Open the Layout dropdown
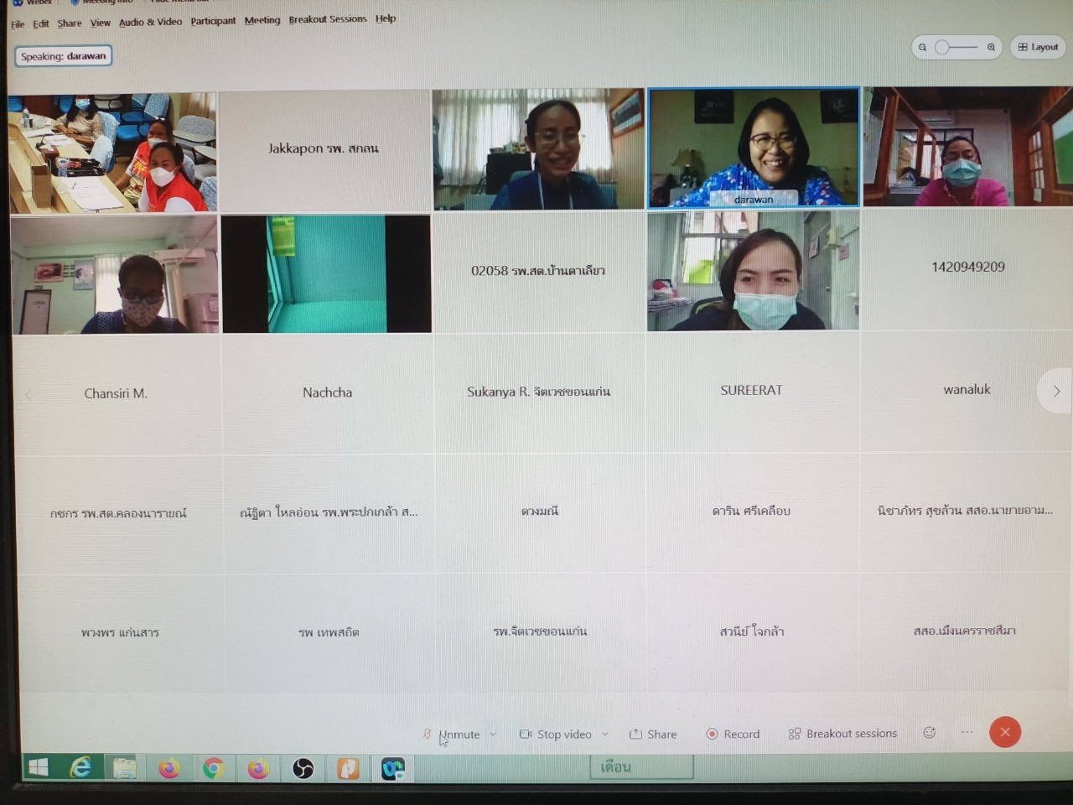This screenshot has height=805, width=1073. [x=1038, y=47]
